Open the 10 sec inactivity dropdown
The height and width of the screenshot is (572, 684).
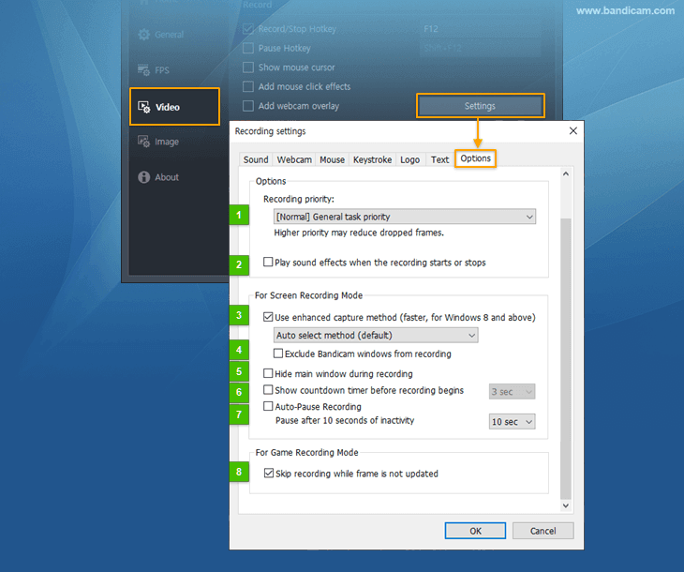click(512, 422)
